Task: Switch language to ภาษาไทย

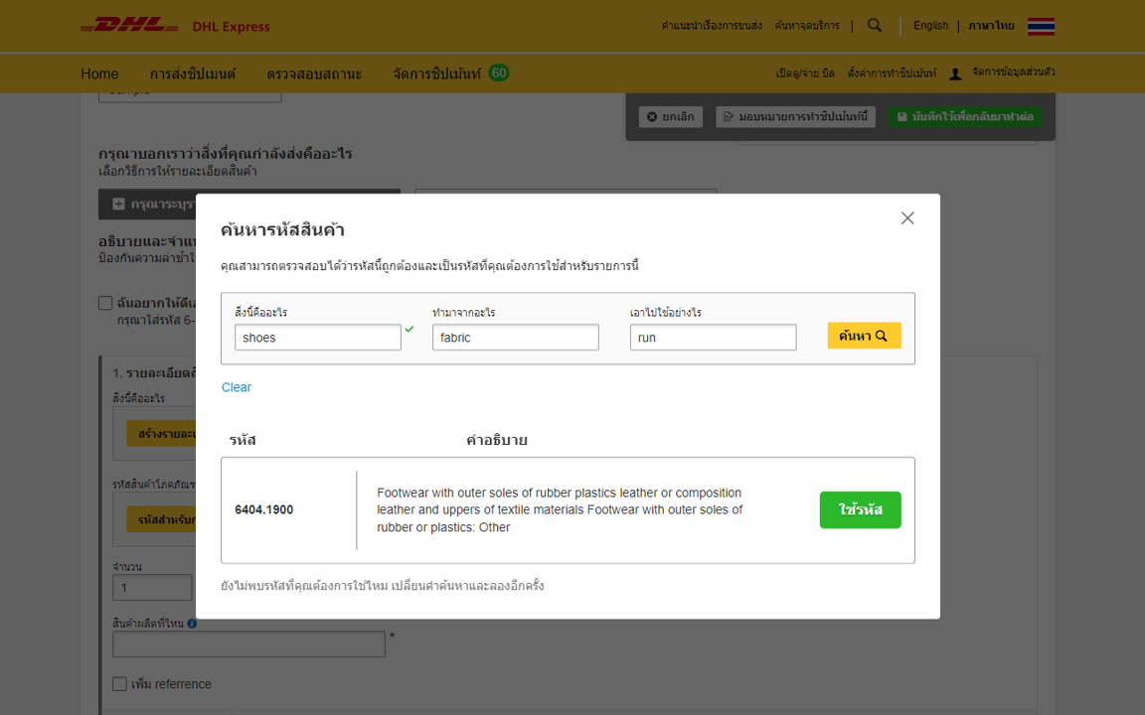Action: pos(991,26)
